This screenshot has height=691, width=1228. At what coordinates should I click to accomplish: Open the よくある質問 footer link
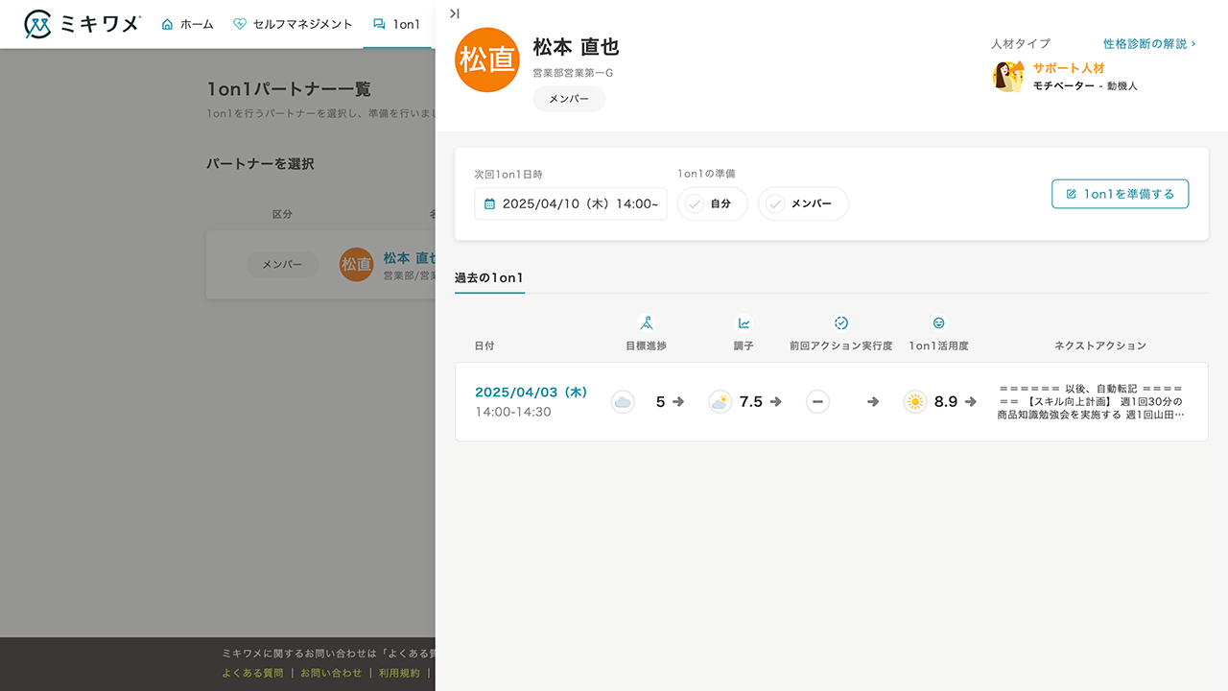[252, 673]
